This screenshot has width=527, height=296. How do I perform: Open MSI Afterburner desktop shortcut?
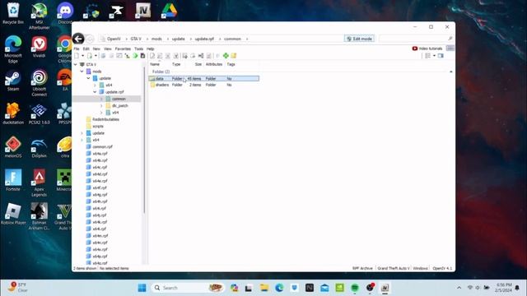pyautogui.click(x=39, y=16)
